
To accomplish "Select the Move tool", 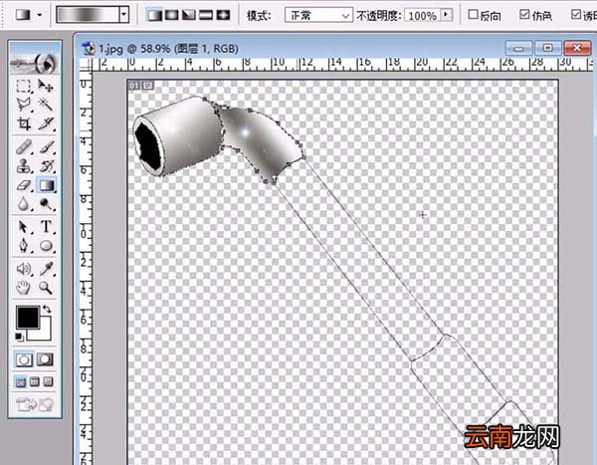I will click(x=46, y=86).
